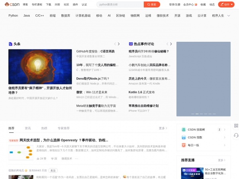
Task: Open the customer service headset icon
Action: [x=236, y=135]
